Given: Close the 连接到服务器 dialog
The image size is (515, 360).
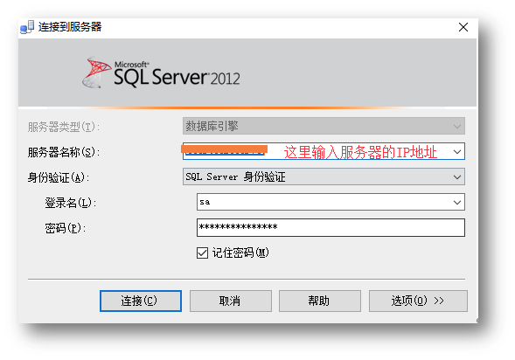Looking at the screenshot, I should coord(463,27).
